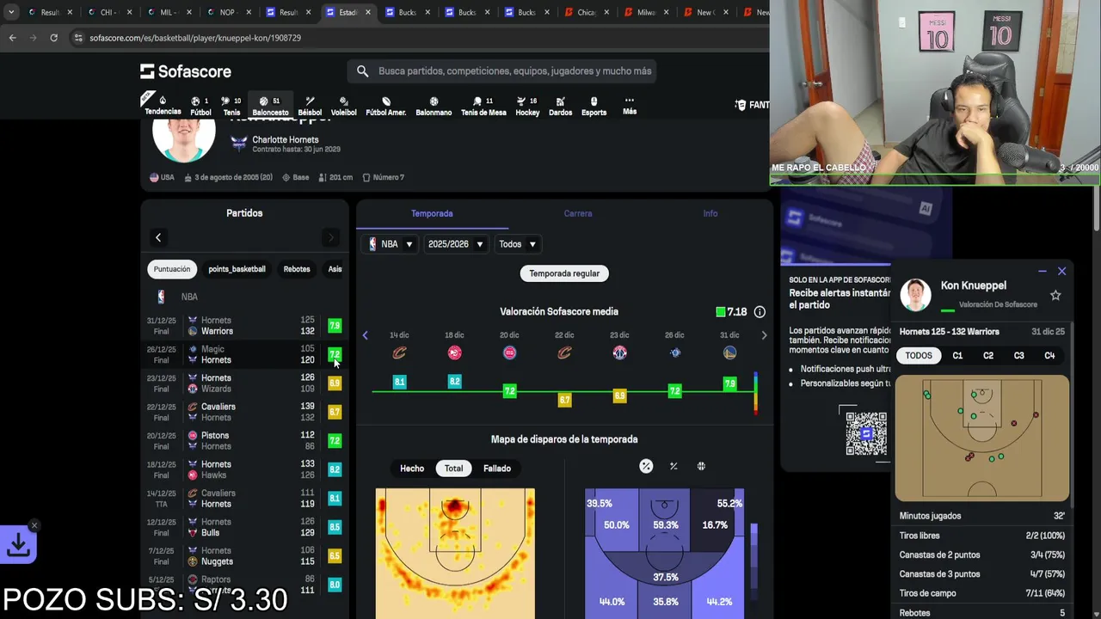Select the Puntuación filter pill
Screen dimensions: 1101x619
coord(172,269)
